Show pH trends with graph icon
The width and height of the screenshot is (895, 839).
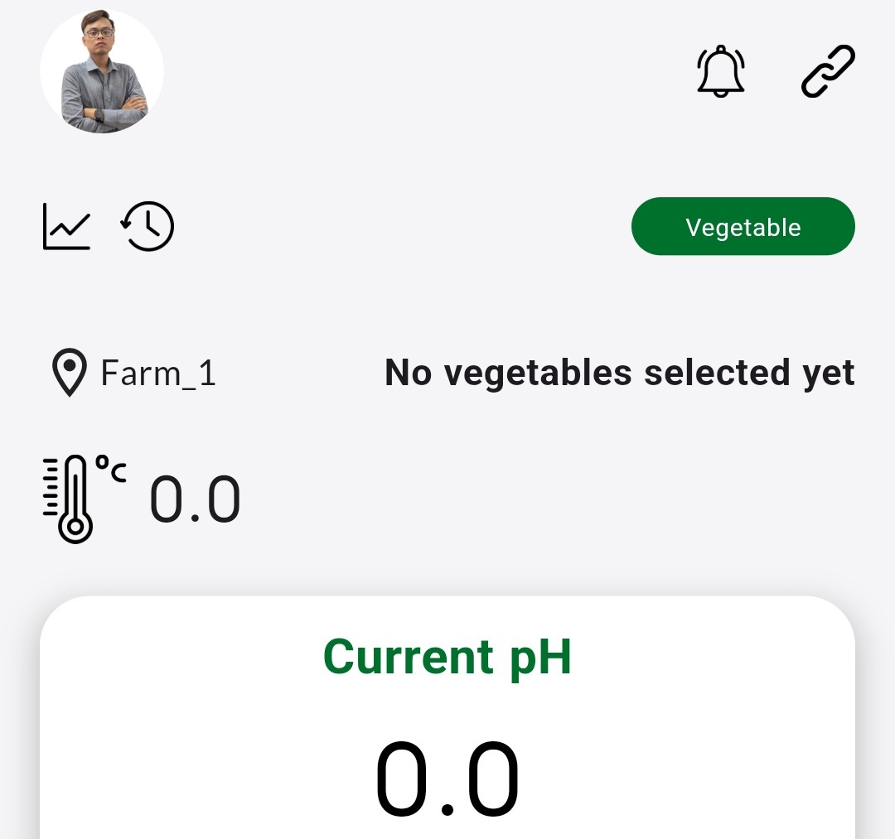66,227
